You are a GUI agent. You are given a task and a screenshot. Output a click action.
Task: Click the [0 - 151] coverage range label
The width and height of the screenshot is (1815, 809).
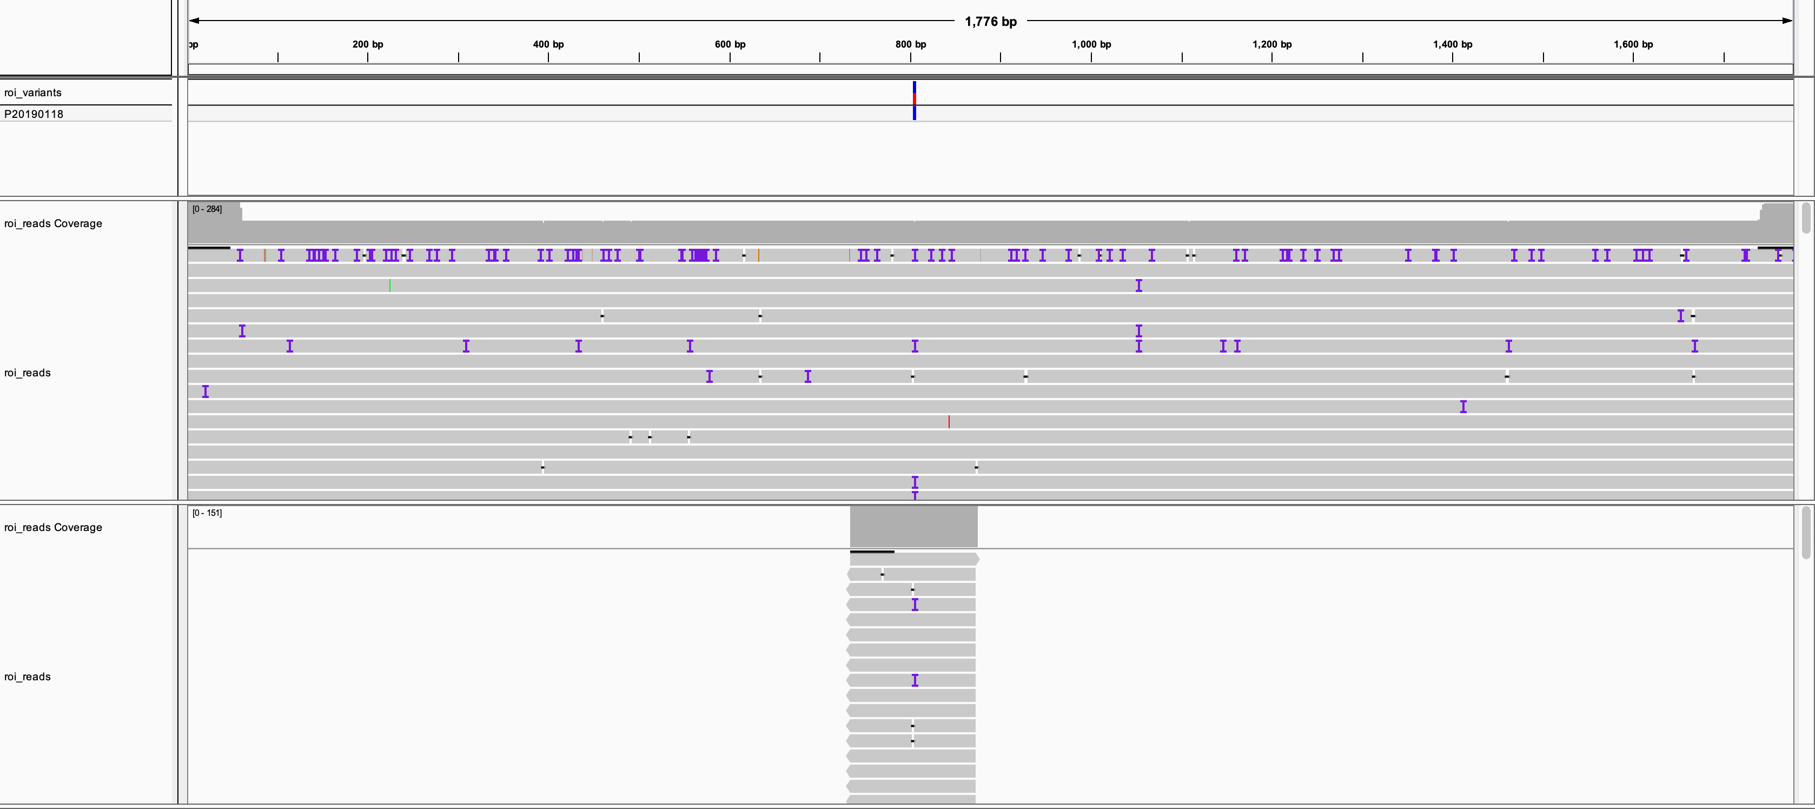[207, 513]
